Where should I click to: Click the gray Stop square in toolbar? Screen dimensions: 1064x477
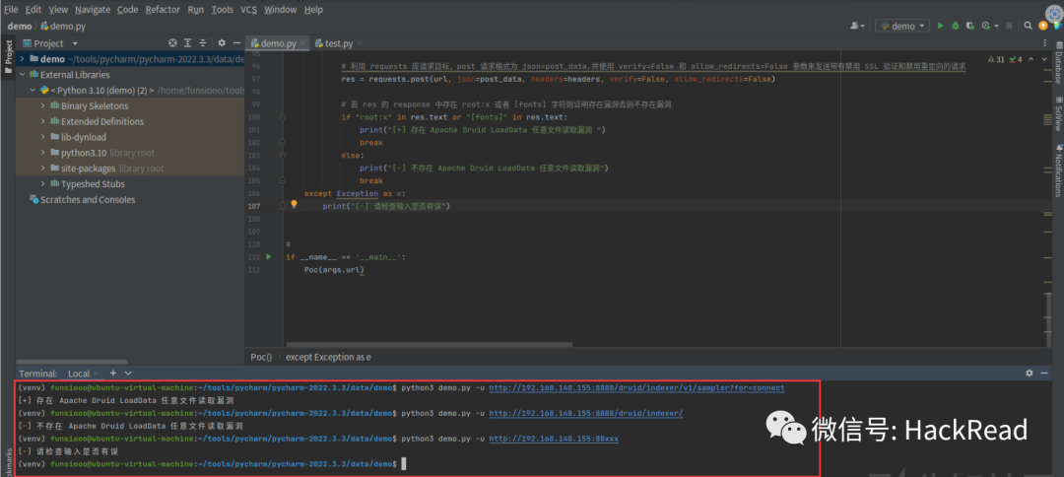pyautogui.click(x=1009, y=26)
